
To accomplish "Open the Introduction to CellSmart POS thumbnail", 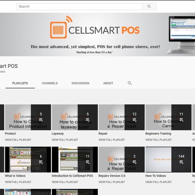I will click(x=75, y=160).
